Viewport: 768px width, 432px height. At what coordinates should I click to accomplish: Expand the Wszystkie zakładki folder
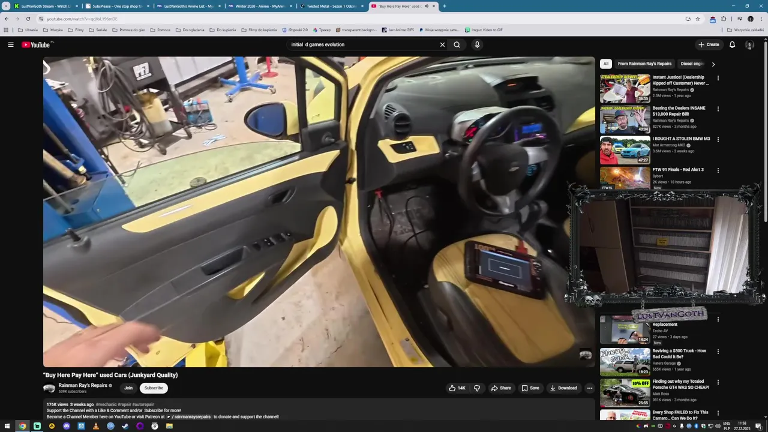coord(745,30)
